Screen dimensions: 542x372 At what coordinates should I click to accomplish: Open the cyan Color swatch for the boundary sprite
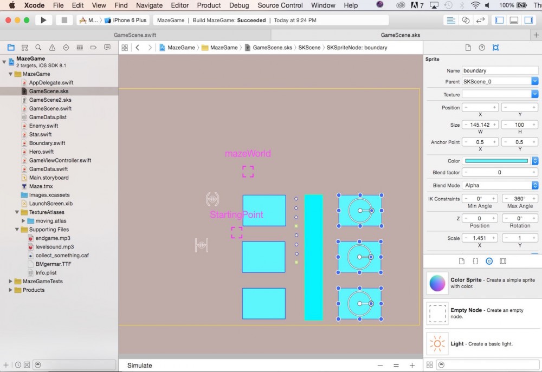click(496, 160)
